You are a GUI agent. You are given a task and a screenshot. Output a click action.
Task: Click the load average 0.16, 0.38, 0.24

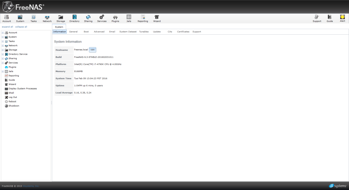click(x=82, y=92)
